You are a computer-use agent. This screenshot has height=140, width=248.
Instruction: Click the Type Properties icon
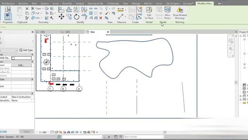8,9
